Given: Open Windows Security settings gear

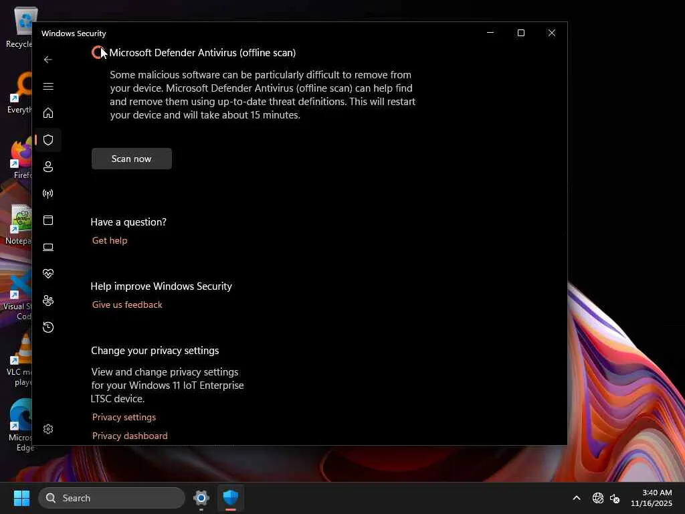Looking at the screenshot, I should 48,429.
